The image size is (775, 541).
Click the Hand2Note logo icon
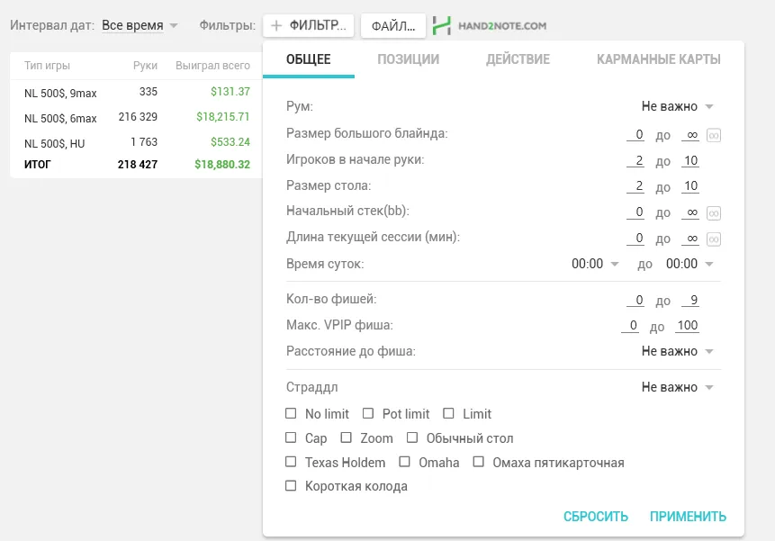tap(441, 25)
